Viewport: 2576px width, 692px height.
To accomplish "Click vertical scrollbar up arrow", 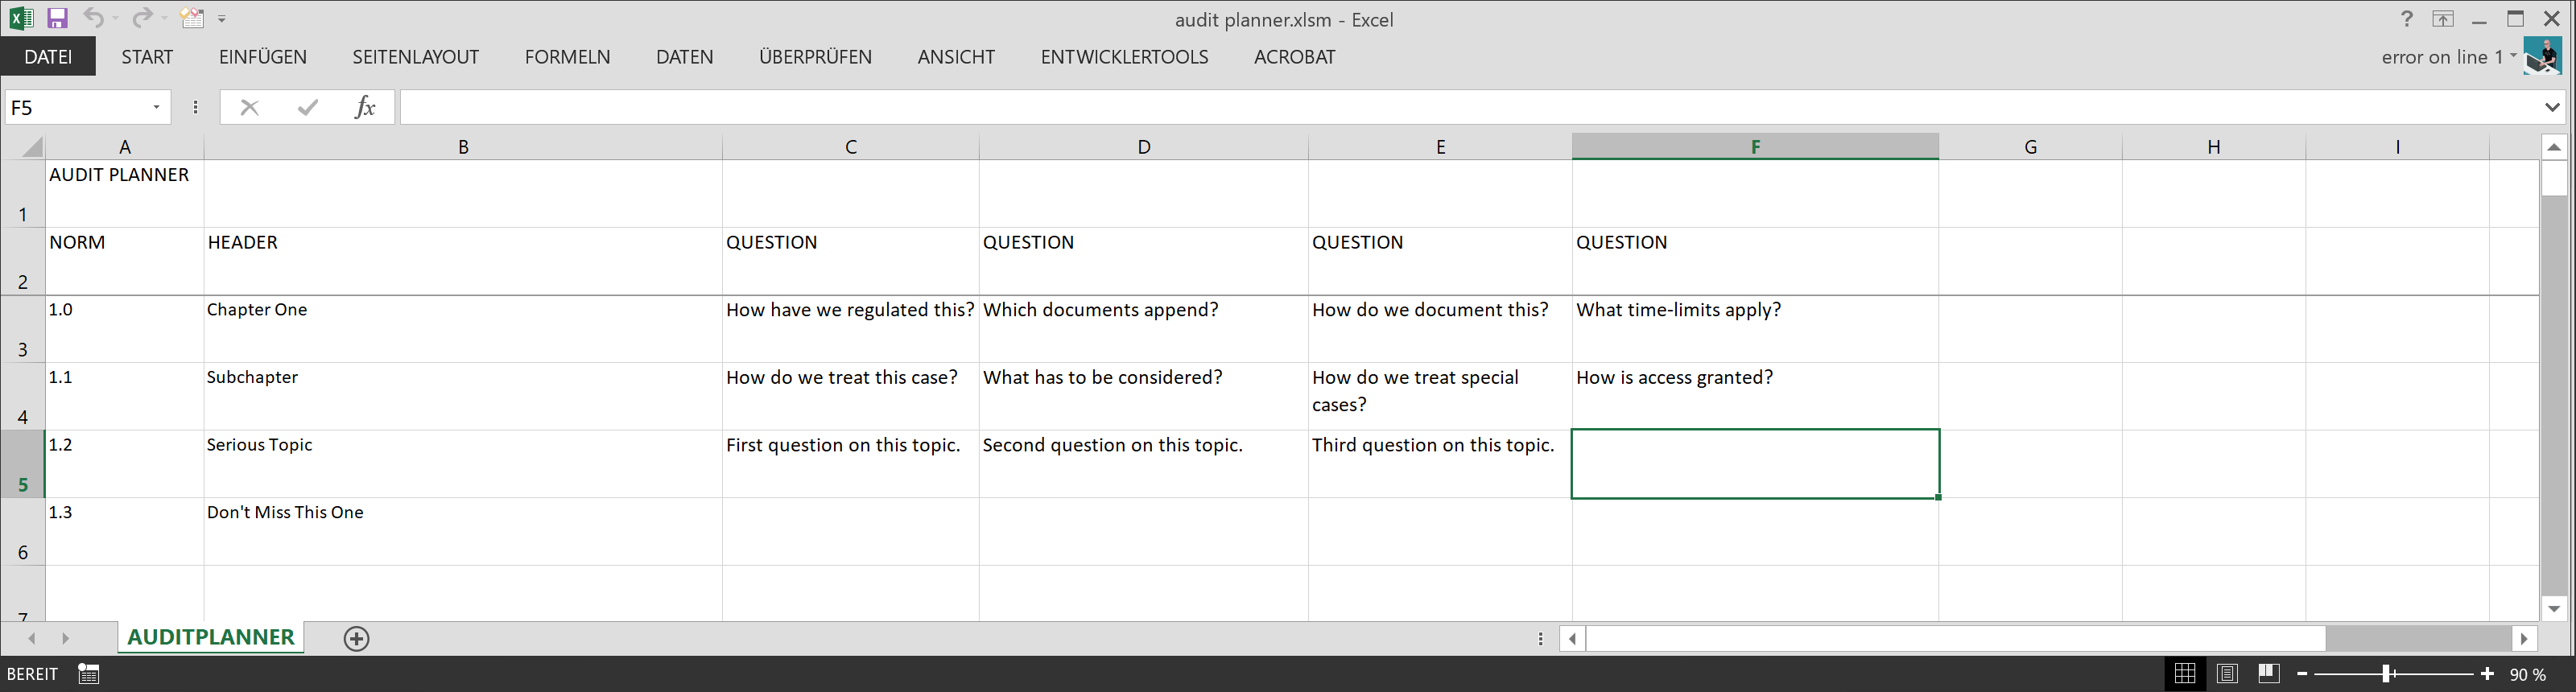I will coord(2554,147).
